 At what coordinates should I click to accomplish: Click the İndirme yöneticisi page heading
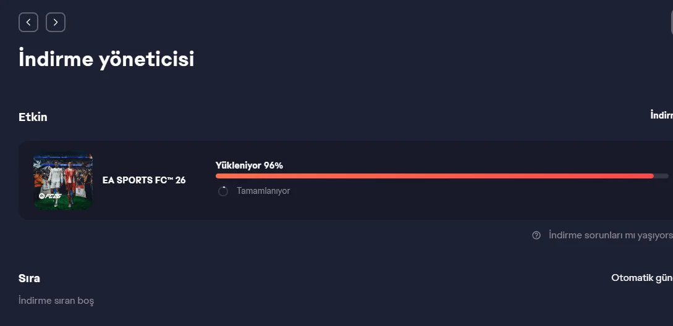[106, 59]
